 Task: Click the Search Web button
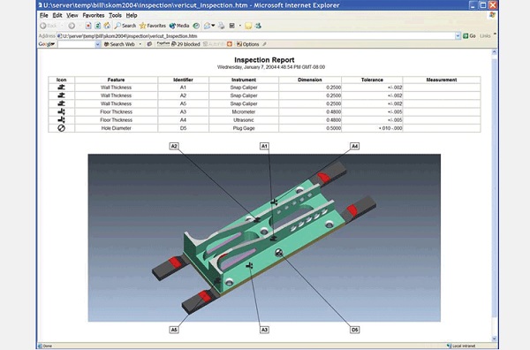[119, 44]
